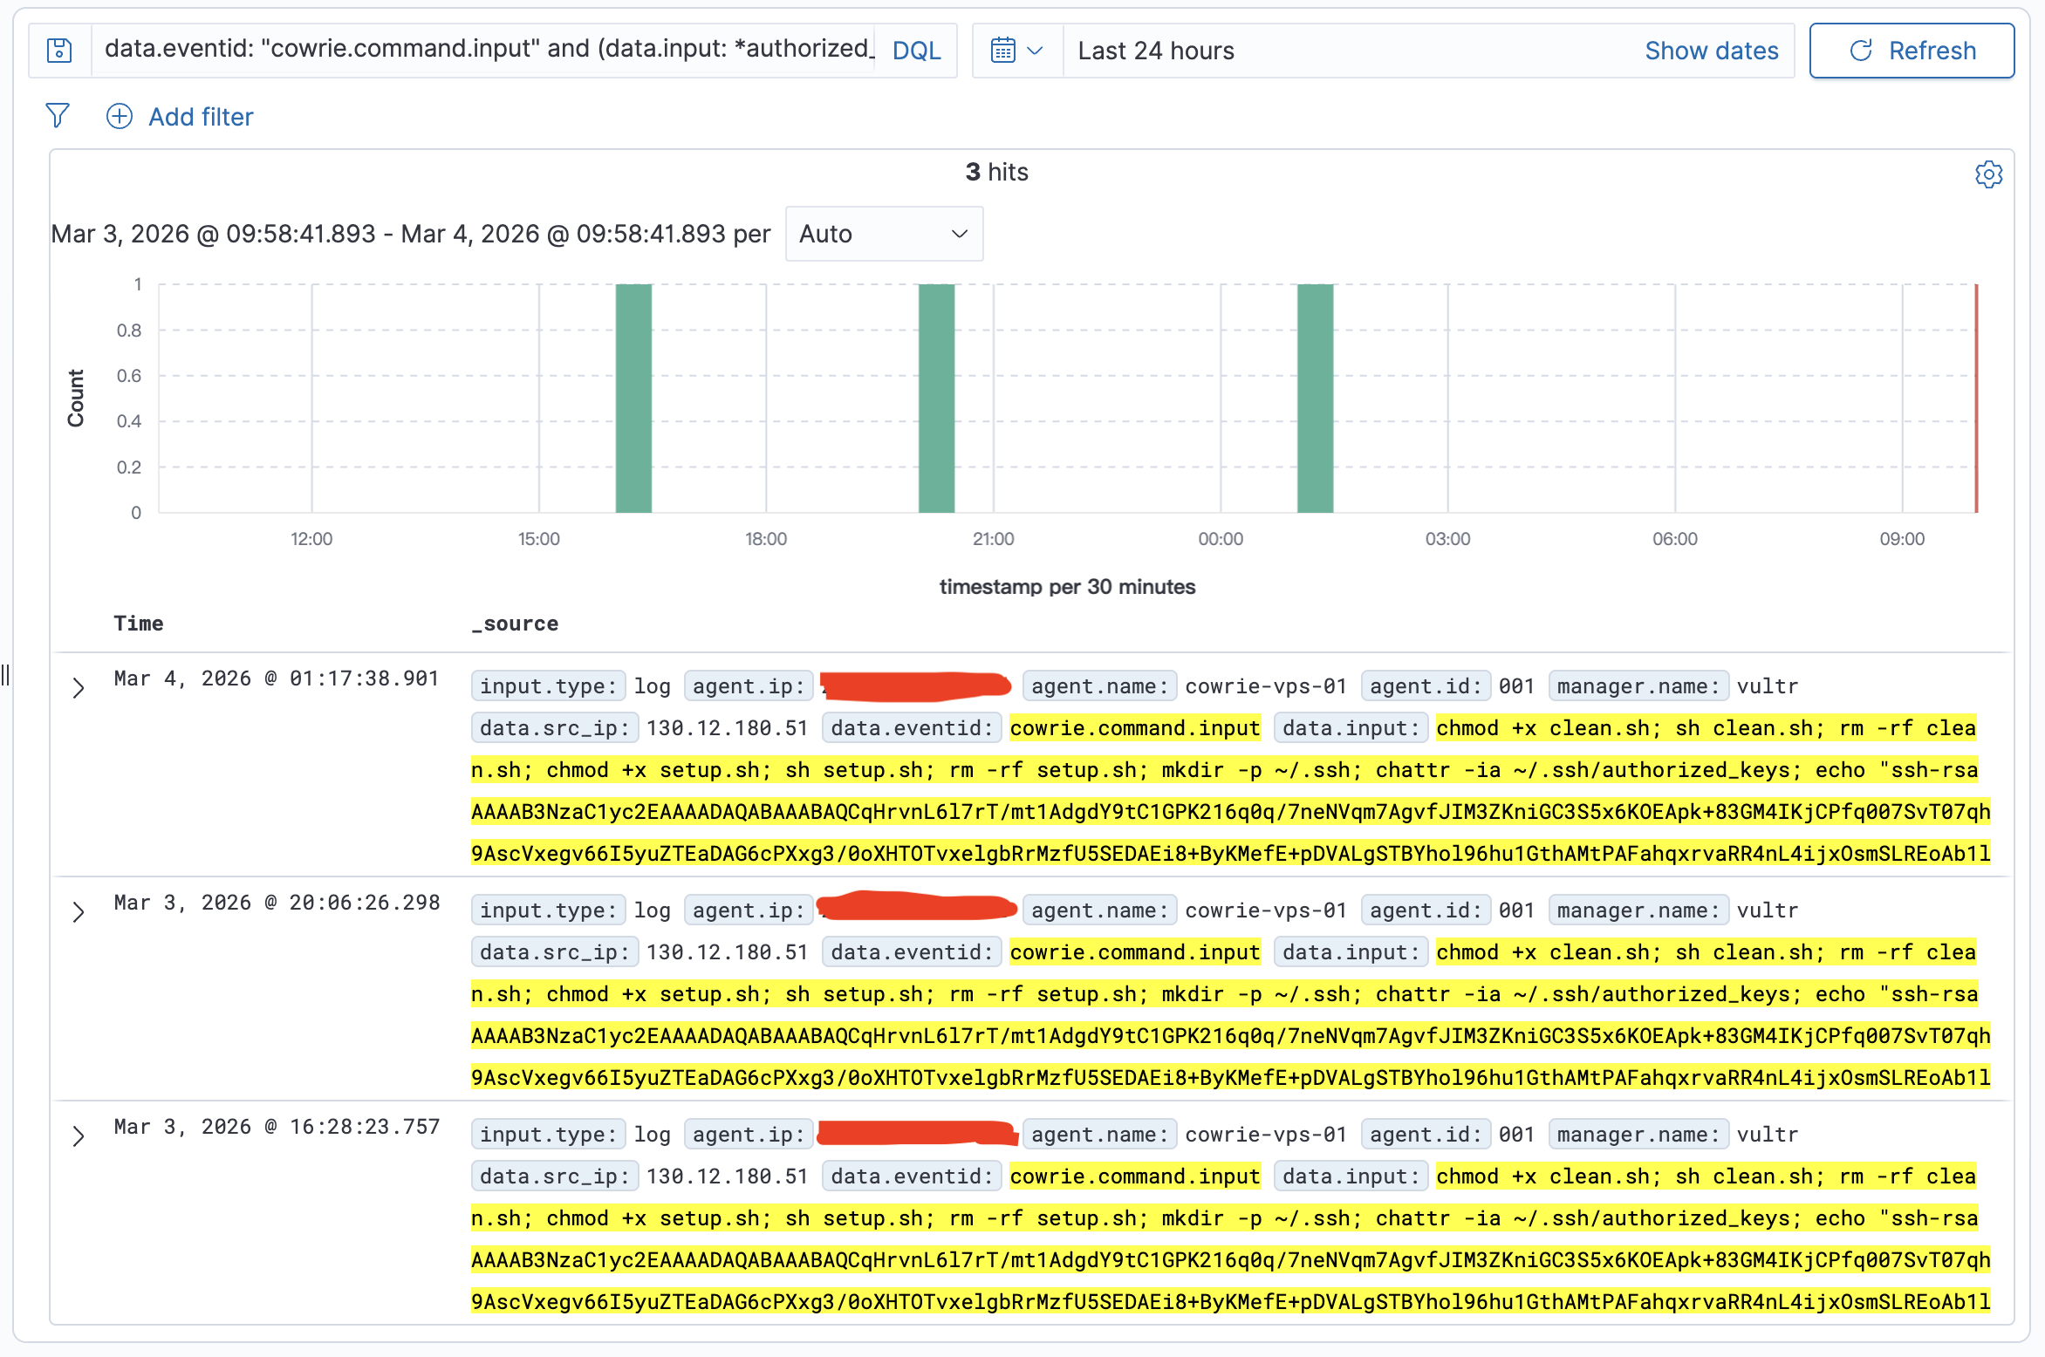
Task: Click the histogram bar after 00:00
Action: (x=1315, y=398)
